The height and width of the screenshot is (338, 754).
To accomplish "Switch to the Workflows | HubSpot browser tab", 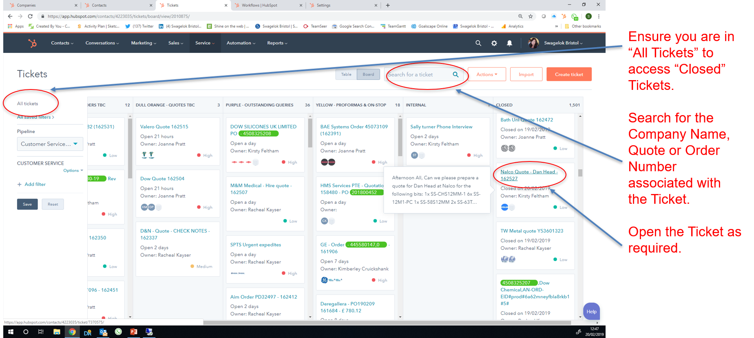I will coord(268,5).
